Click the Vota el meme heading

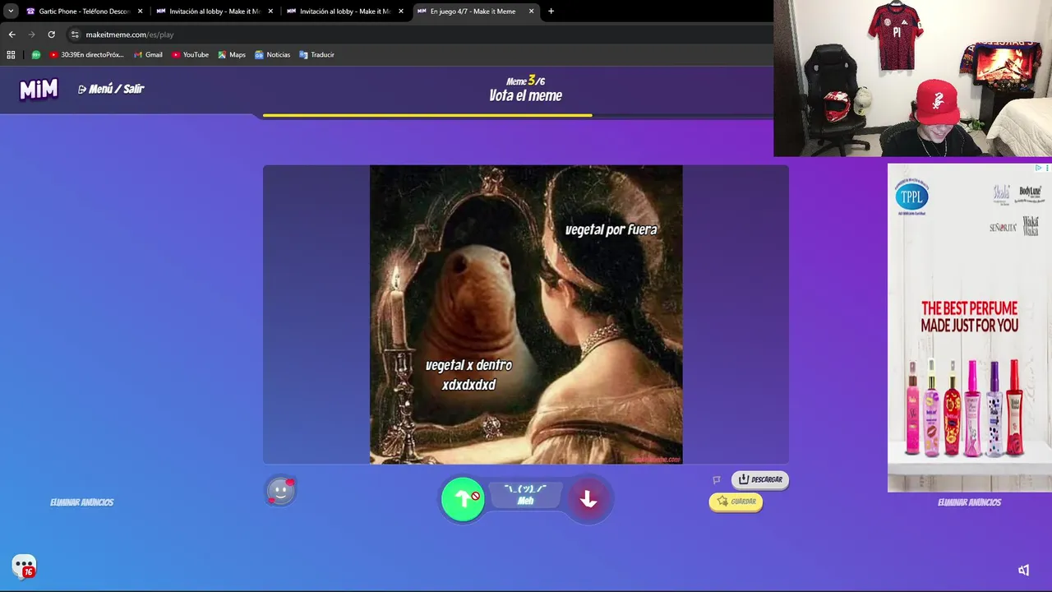(x=525, y=96)
